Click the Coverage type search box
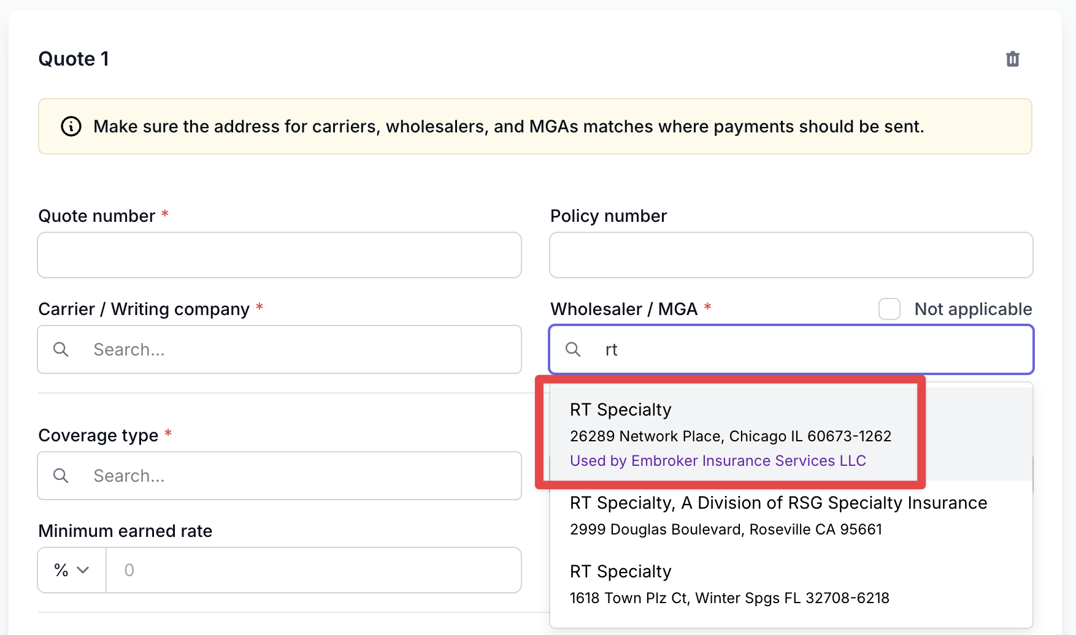 pyautogui.click(x=280, y=476)
